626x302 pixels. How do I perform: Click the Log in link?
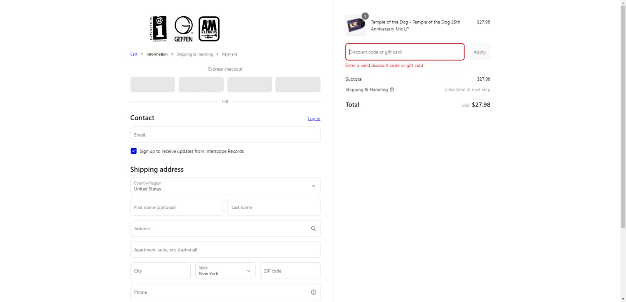tap(314, 119)
